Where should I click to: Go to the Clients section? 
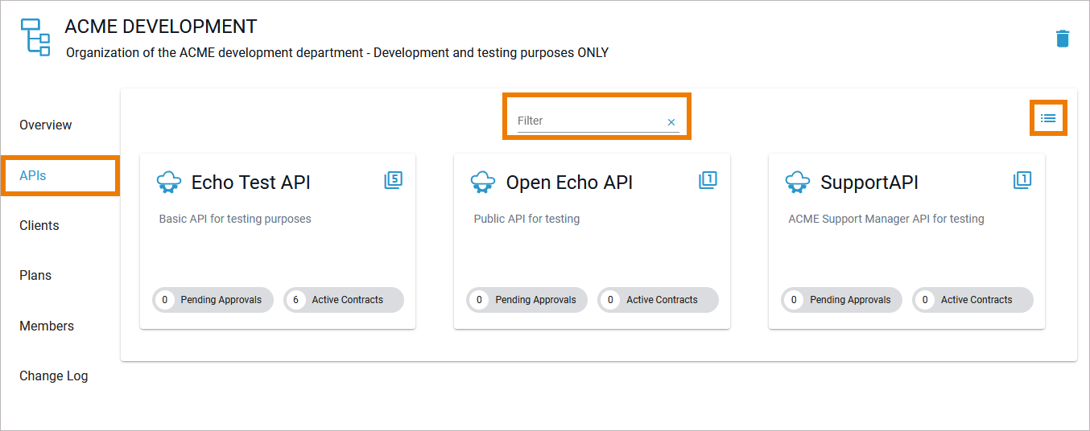pyautogui.click(x=39, y=225)
